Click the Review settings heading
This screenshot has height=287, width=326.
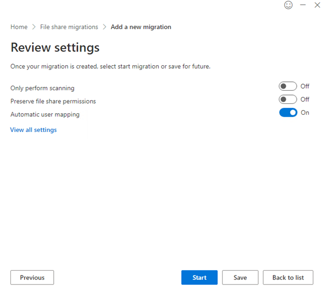55,48
